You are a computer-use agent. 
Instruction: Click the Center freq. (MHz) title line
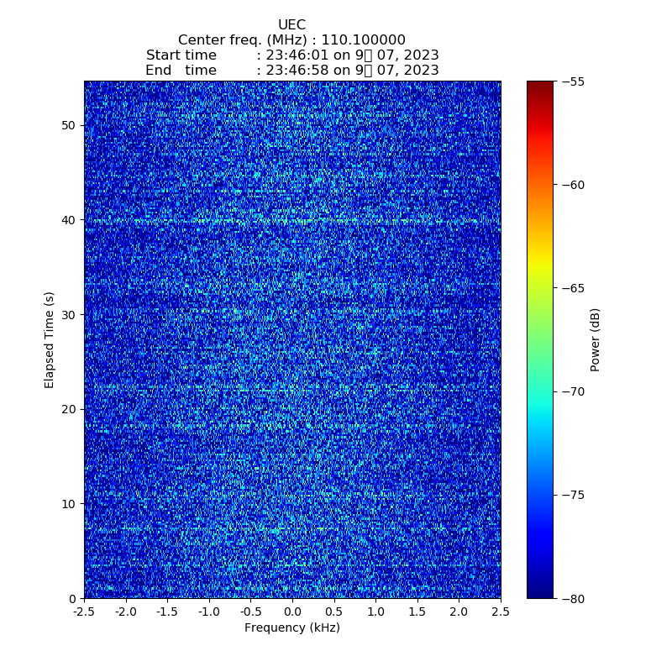pyautogui.click(x=291, y=40)
